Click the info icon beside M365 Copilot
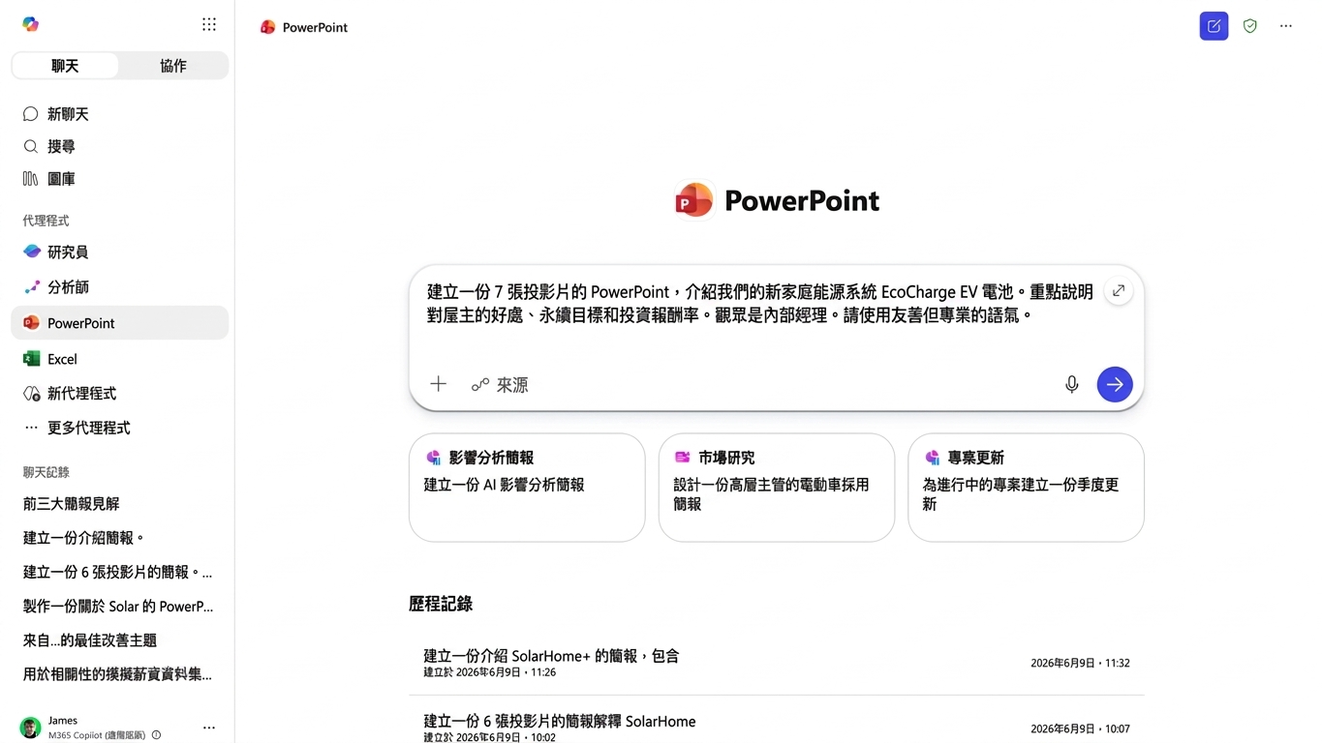 157,735
